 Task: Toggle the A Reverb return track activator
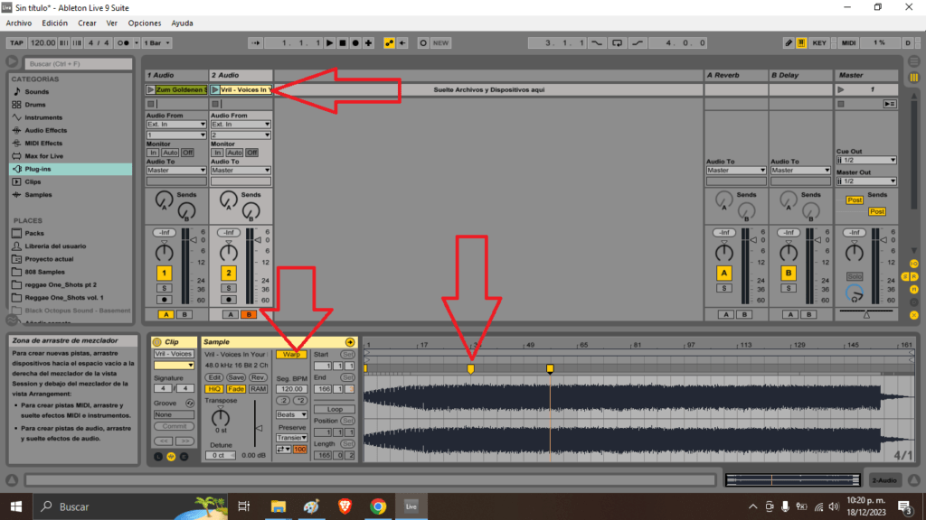point(724,273)
